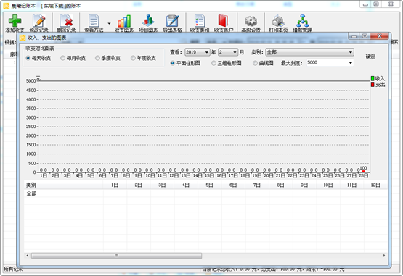Click the chart dialog title icon
This screenshot has height=276, width=403.
click(23, 38)
